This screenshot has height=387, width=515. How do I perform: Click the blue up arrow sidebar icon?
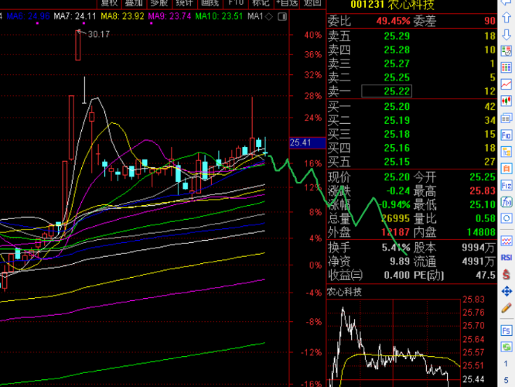506,18
